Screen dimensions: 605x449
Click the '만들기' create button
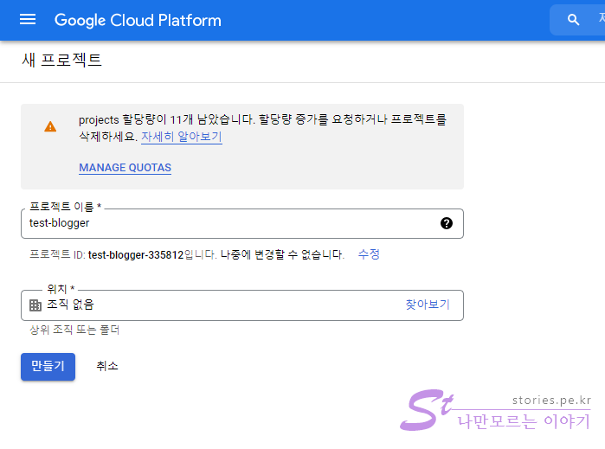[48, 367]
